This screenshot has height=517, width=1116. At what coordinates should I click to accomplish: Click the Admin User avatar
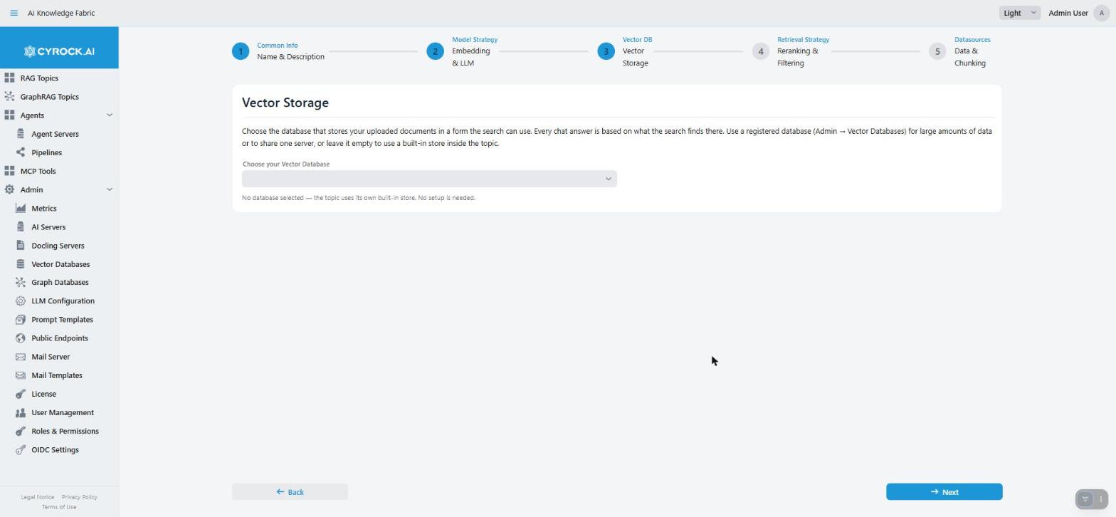(1101, 13)
